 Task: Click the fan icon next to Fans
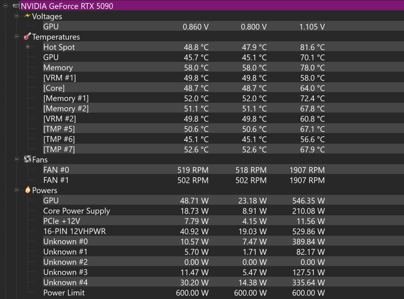[x=27, y=159]
